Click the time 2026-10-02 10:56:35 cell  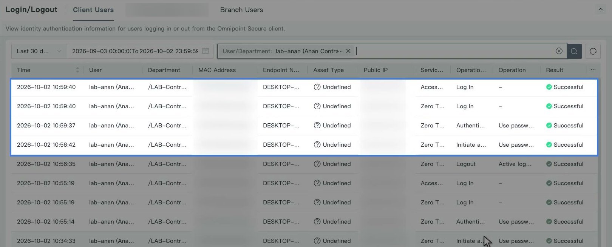46,164
